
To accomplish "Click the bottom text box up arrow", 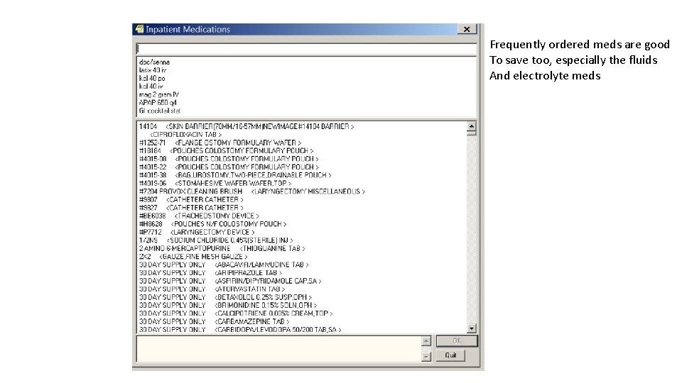I will tap(426, 341).
